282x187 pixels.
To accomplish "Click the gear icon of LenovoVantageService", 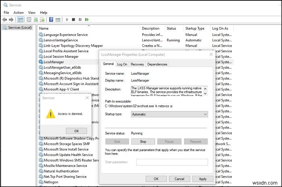I will click(x=41, y=40).
